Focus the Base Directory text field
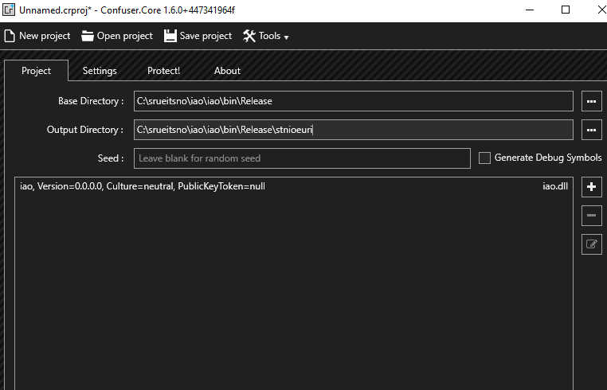607x390 pixels. click(353, 102)
